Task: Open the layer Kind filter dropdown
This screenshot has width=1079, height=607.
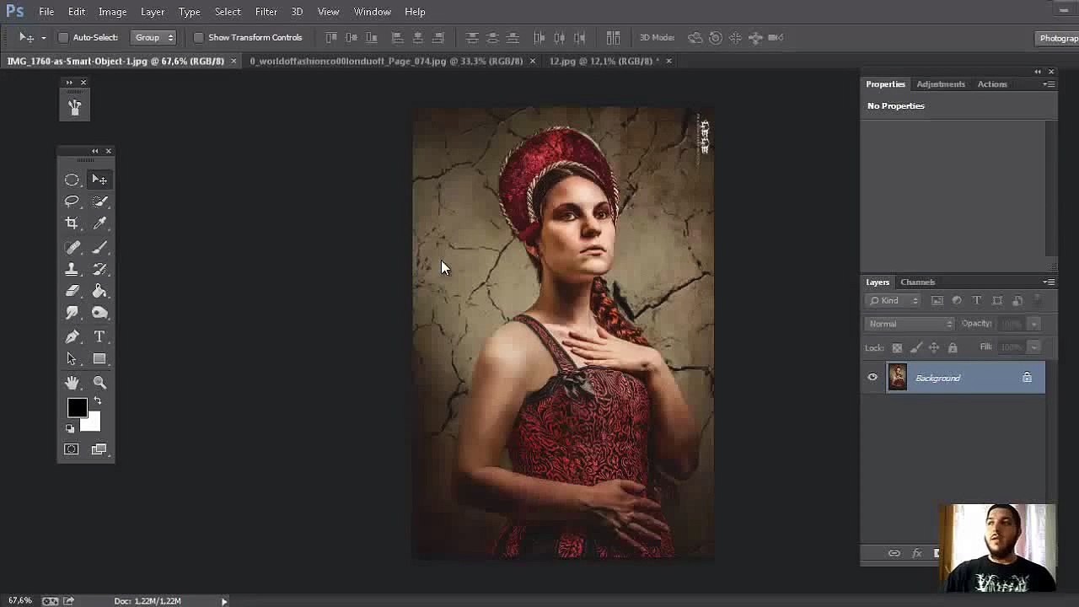Action: pos(894,301)
